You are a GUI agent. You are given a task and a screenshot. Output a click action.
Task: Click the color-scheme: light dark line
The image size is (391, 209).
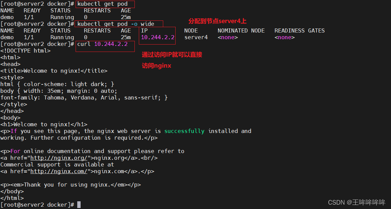coord(57,84)
